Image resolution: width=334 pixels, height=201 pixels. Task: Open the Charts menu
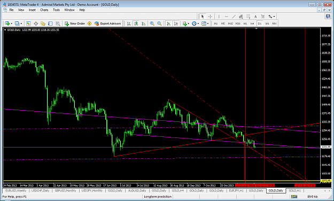[x=44, y=10]
